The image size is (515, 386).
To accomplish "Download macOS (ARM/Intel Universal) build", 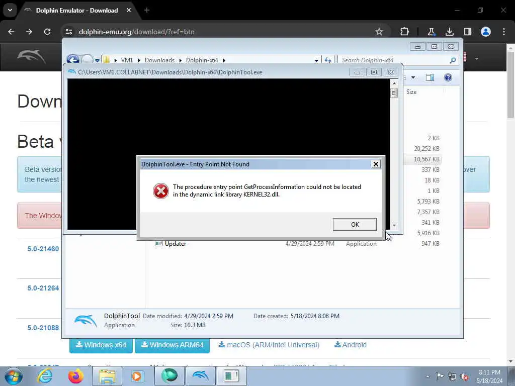I will (x=269, y=345).
